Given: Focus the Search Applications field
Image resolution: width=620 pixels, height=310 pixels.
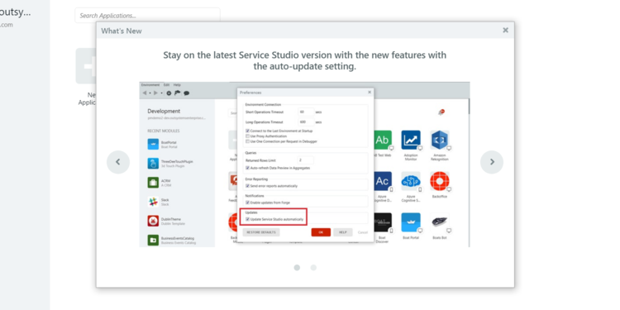Looking at the screenshot, I should coord(147,16).
